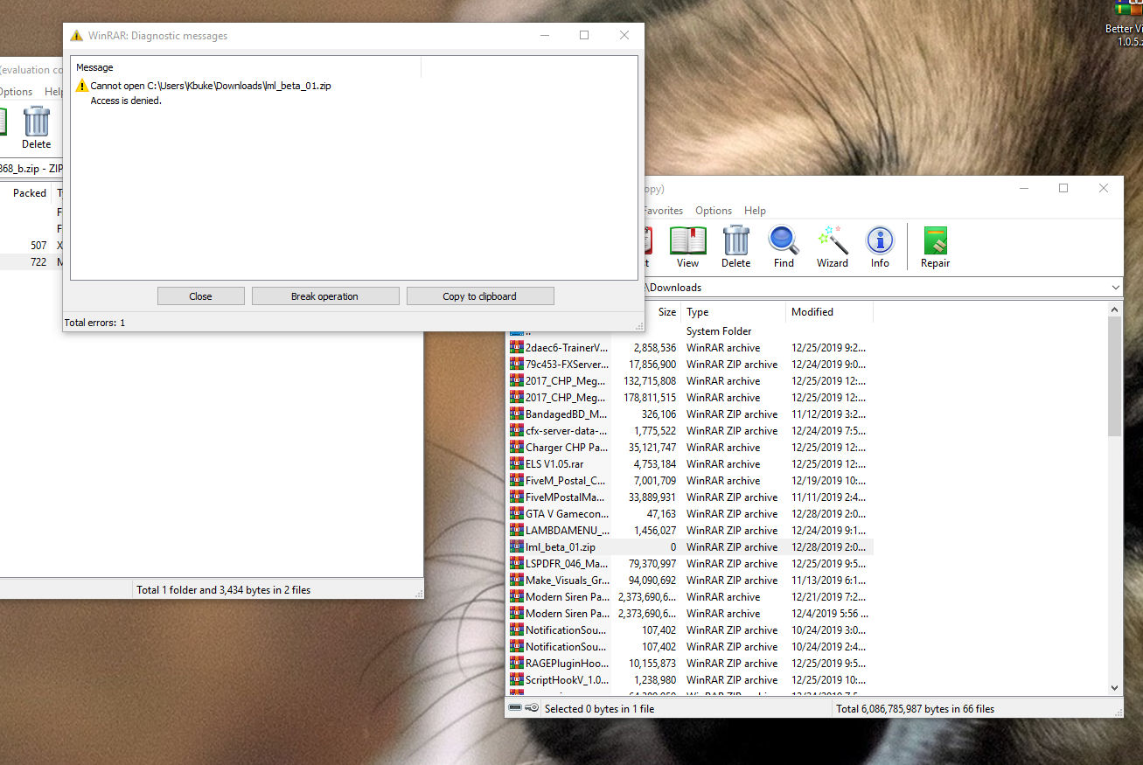Click the archive icon beside ELS V1.05.rar
The image size is (1143, 765).
516,464
